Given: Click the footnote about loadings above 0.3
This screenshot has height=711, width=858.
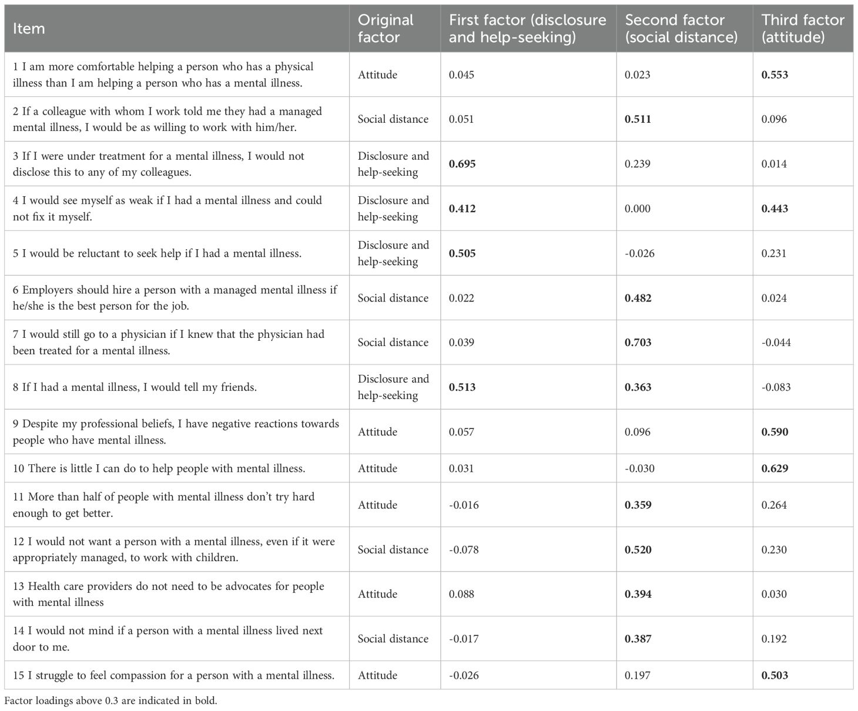Looking at the screenshot, I should coord(110,701).
